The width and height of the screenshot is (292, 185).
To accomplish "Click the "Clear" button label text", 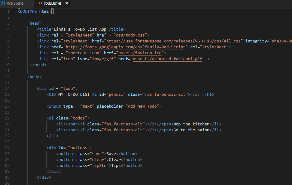I will point(115,160).
